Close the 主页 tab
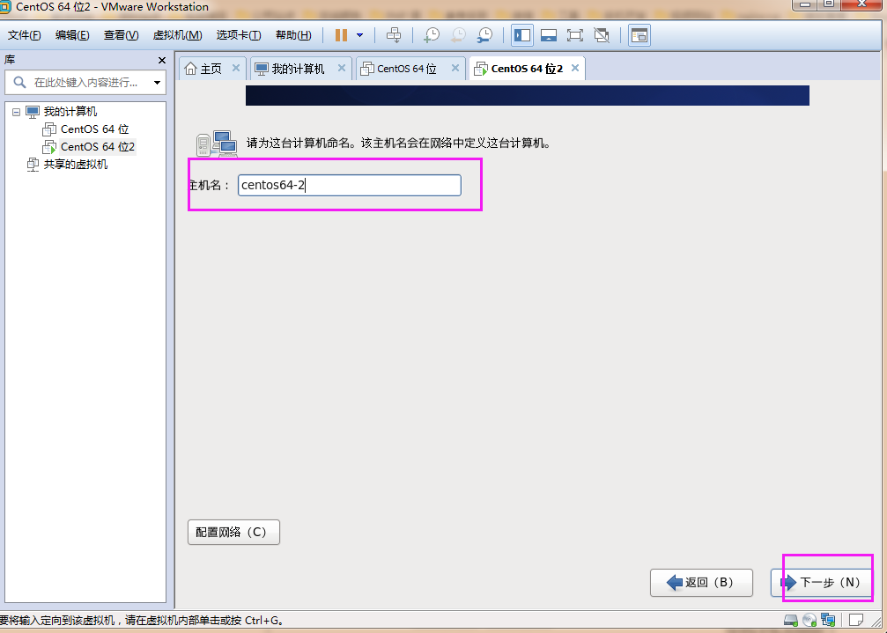 click(x=236, y=68)
